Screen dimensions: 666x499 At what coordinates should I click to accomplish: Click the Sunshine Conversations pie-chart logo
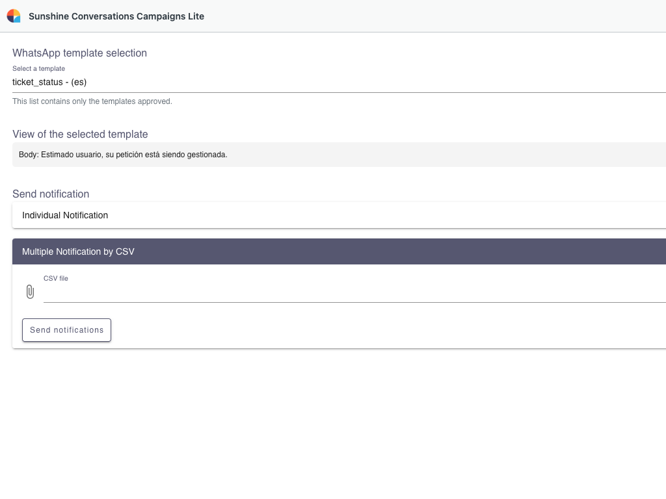(x=14, y=16)
